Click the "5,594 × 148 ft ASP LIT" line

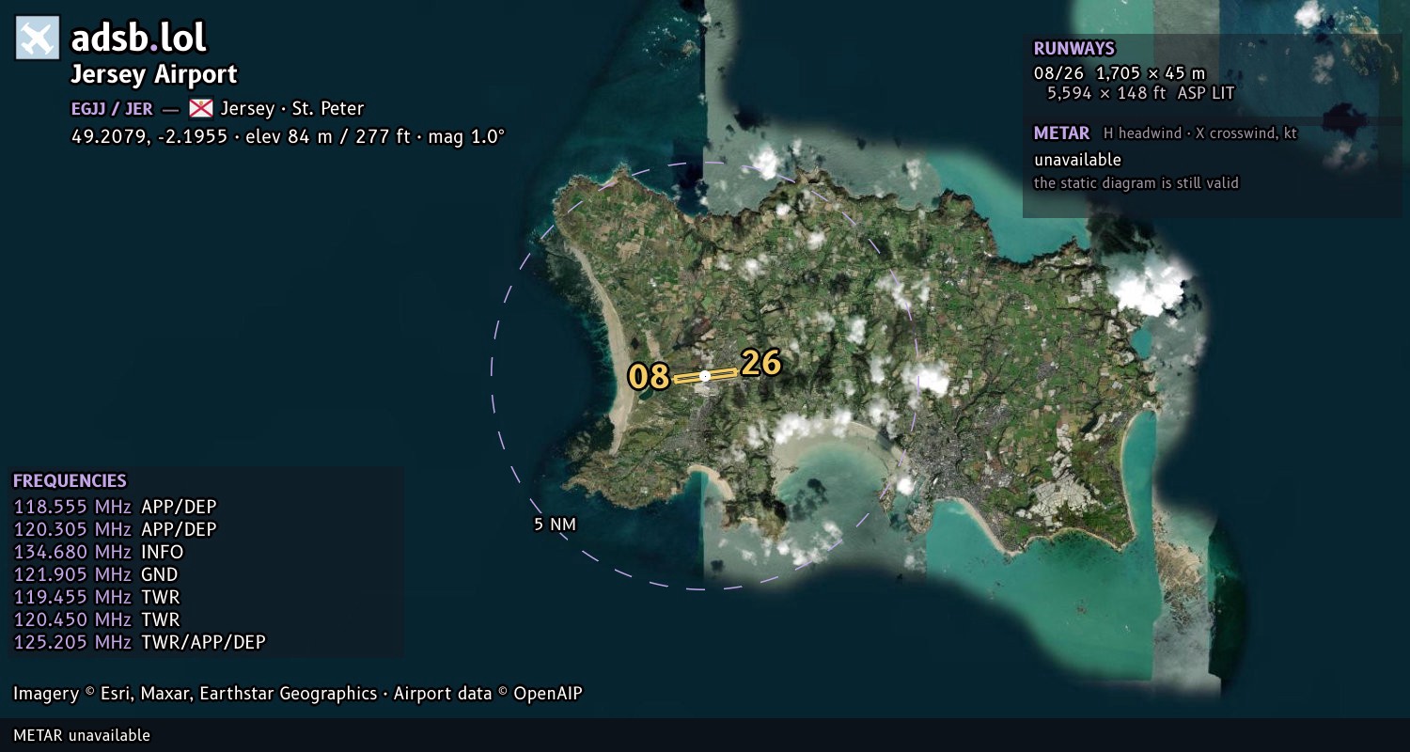click(1140, 93)
